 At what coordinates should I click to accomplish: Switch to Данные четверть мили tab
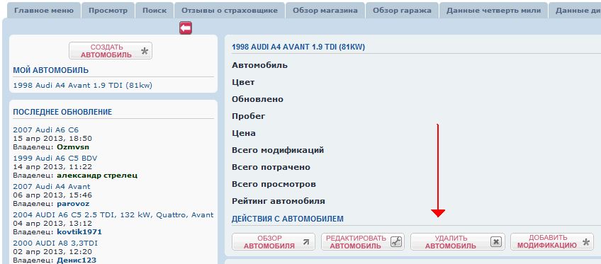point(494,11)
